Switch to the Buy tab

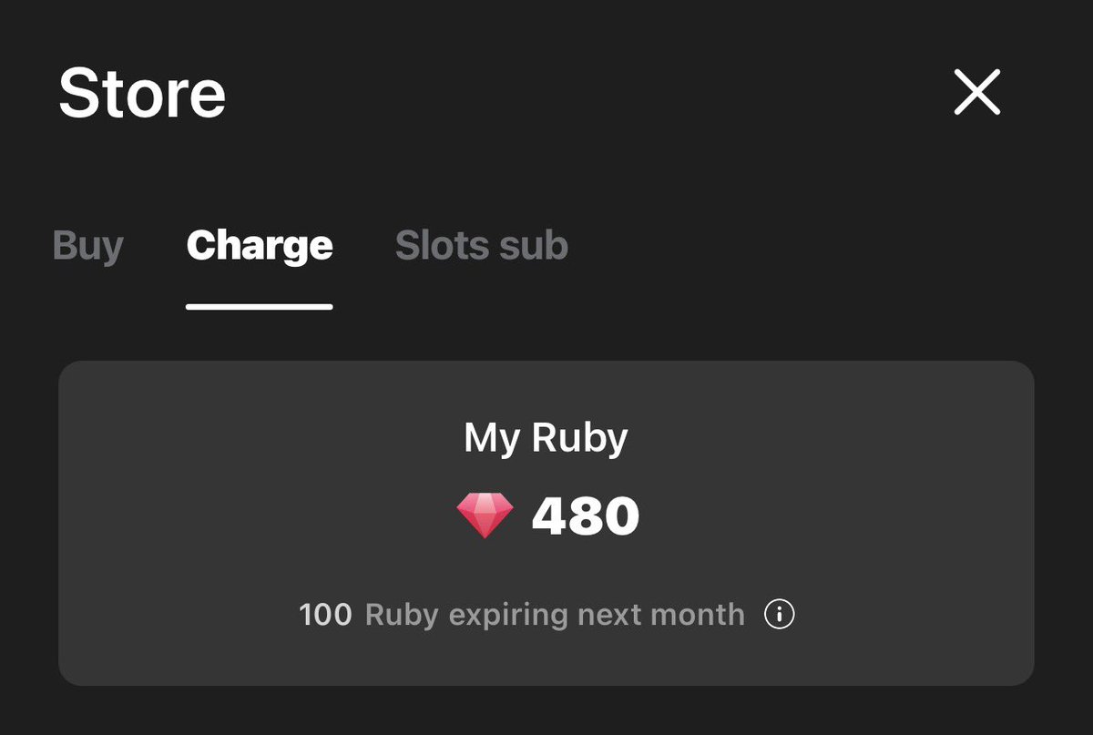click(88, 246)
